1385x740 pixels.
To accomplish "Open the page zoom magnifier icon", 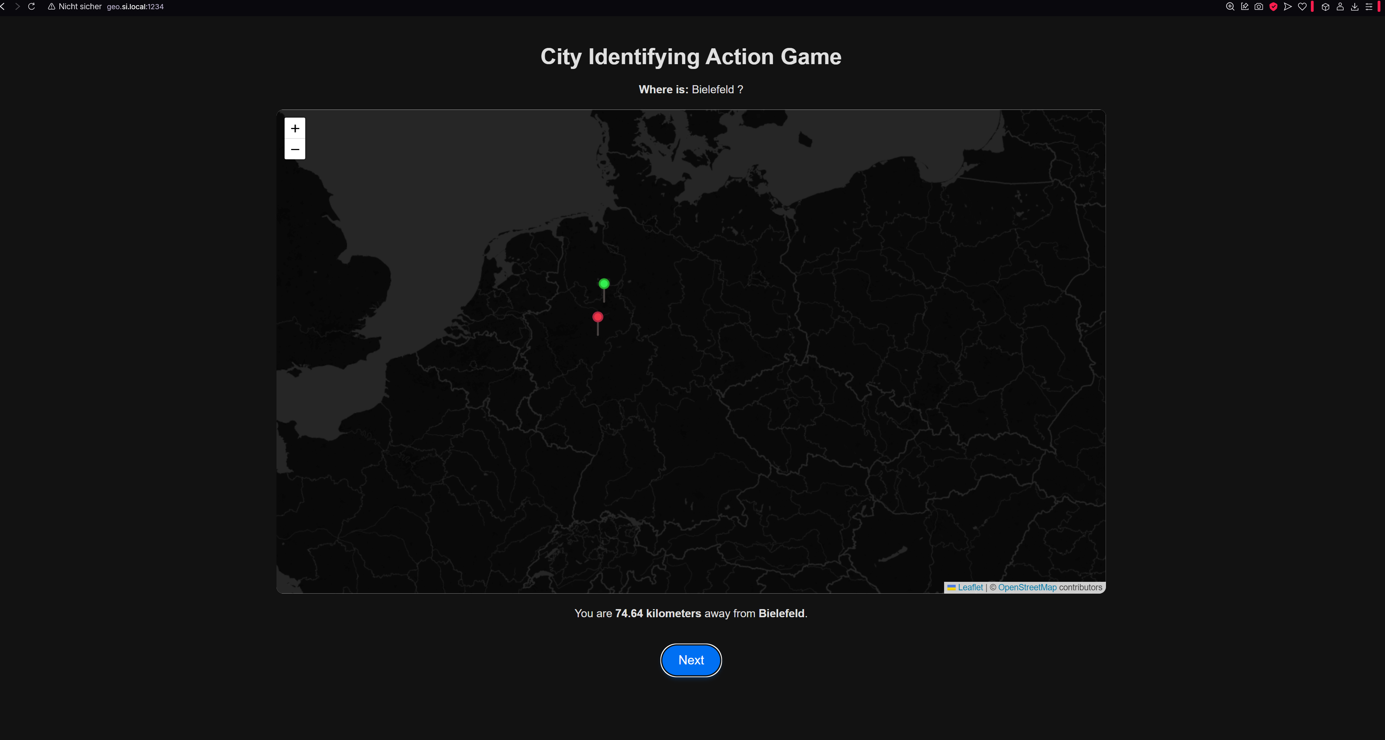I will 1230,7.
